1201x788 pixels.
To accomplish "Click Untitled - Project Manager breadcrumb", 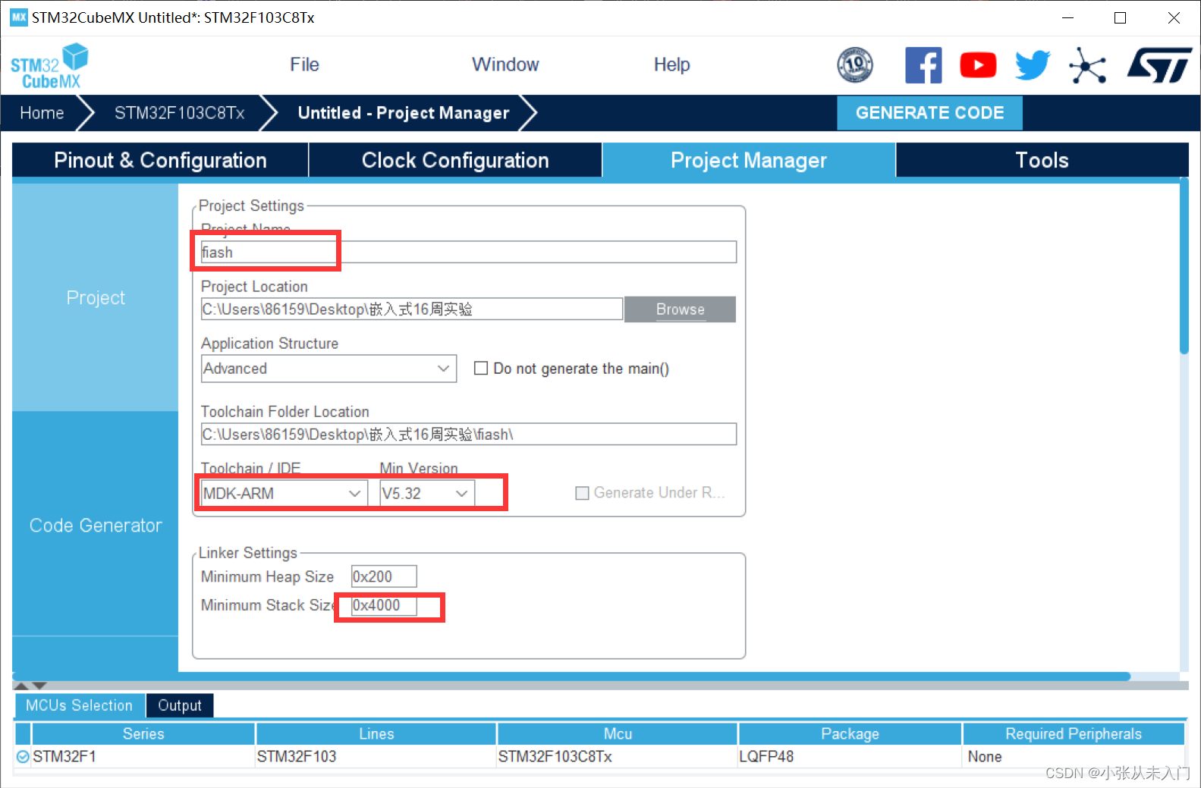I will (404, 113).
